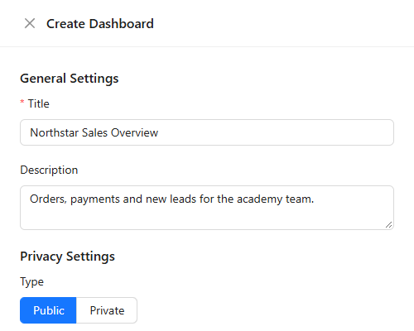
Task: Click the Privacy Settings heading
Action: [67, 257]
